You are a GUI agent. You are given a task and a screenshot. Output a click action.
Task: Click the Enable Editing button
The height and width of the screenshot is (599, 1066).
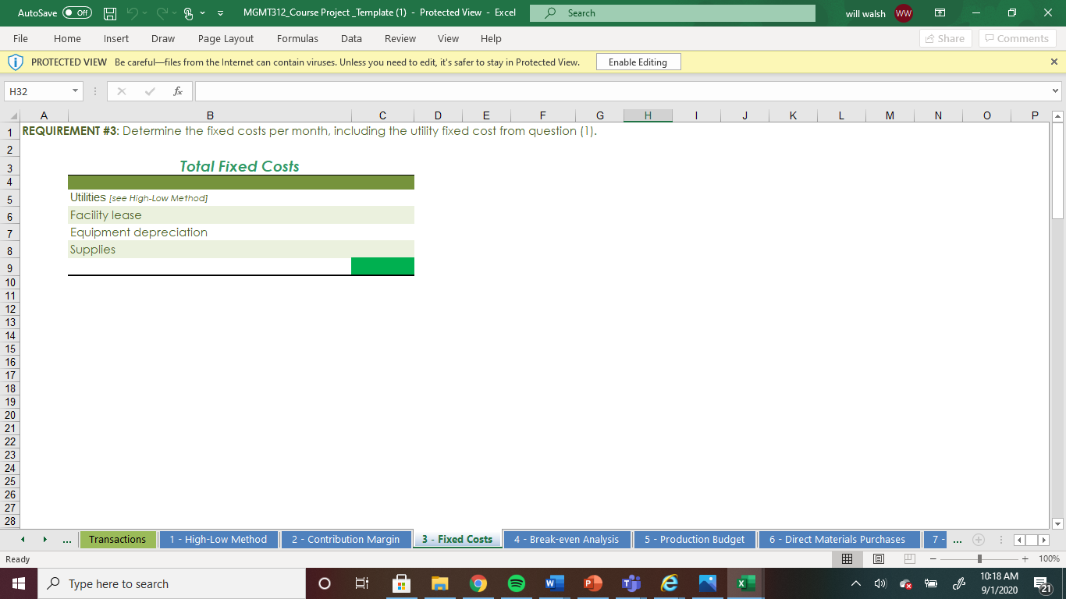point(638,61)
